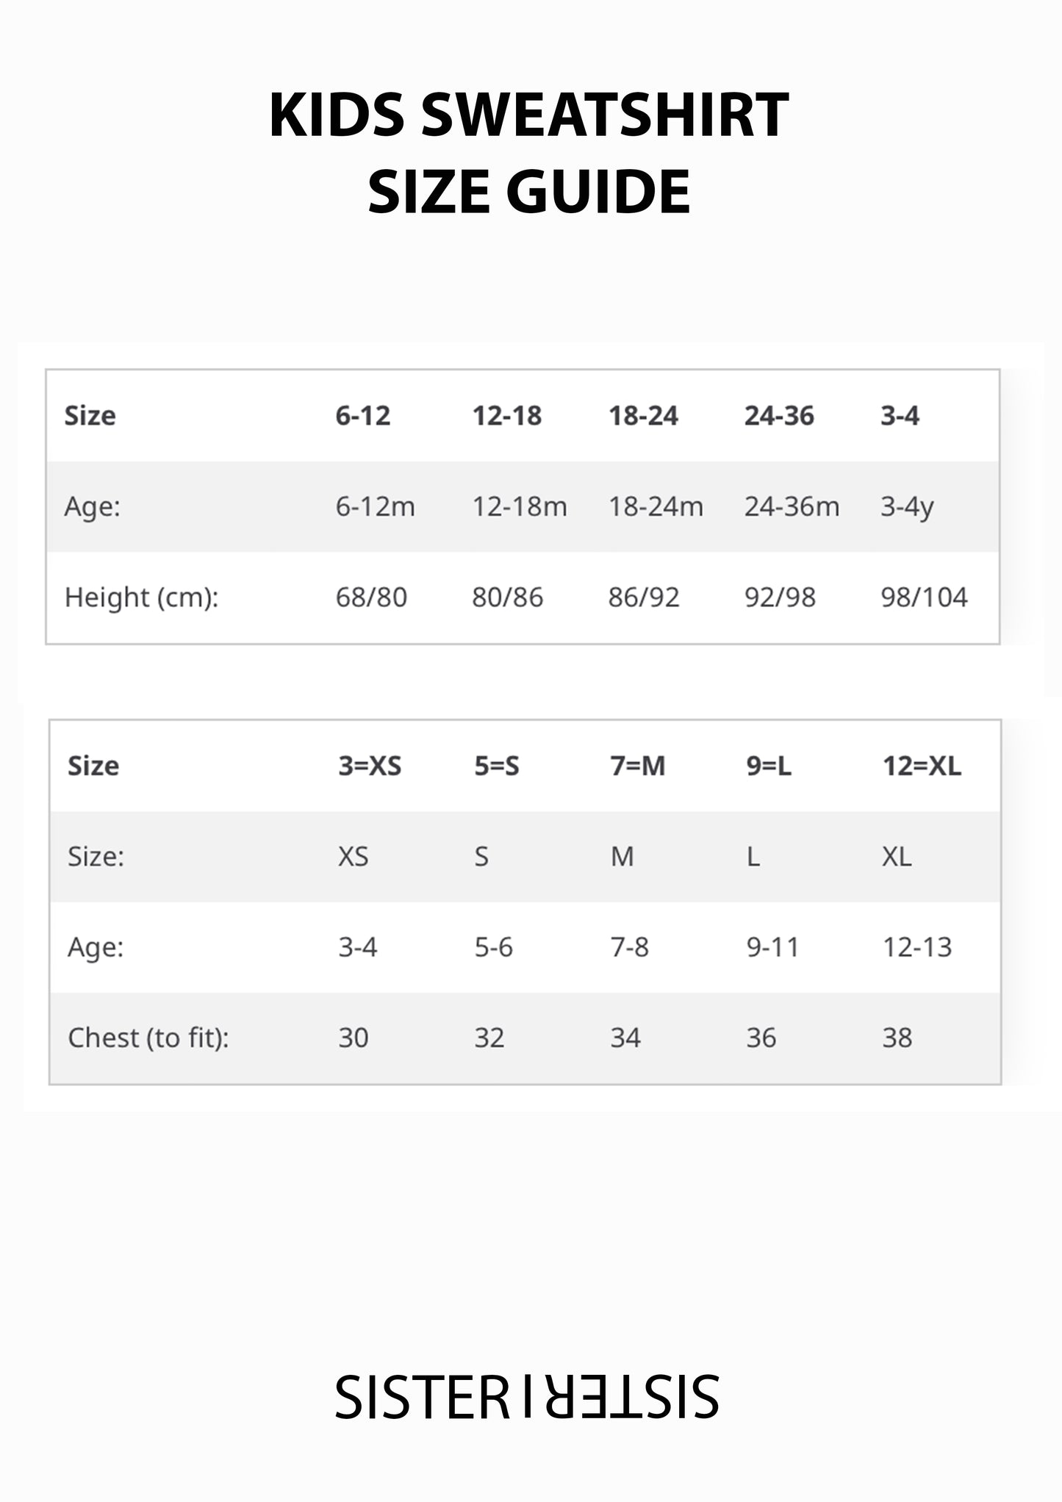Click the 5=S size header
The height and width of the screenshot is (1502, 1062).
pos(497,766)
